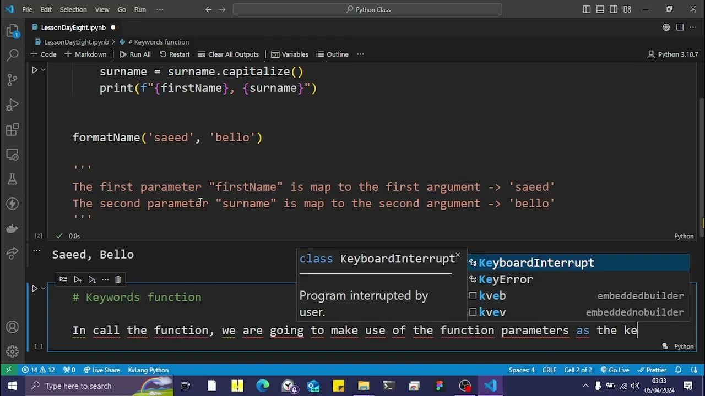
Task: Open the Edit menu
Action: coord(46,9)
